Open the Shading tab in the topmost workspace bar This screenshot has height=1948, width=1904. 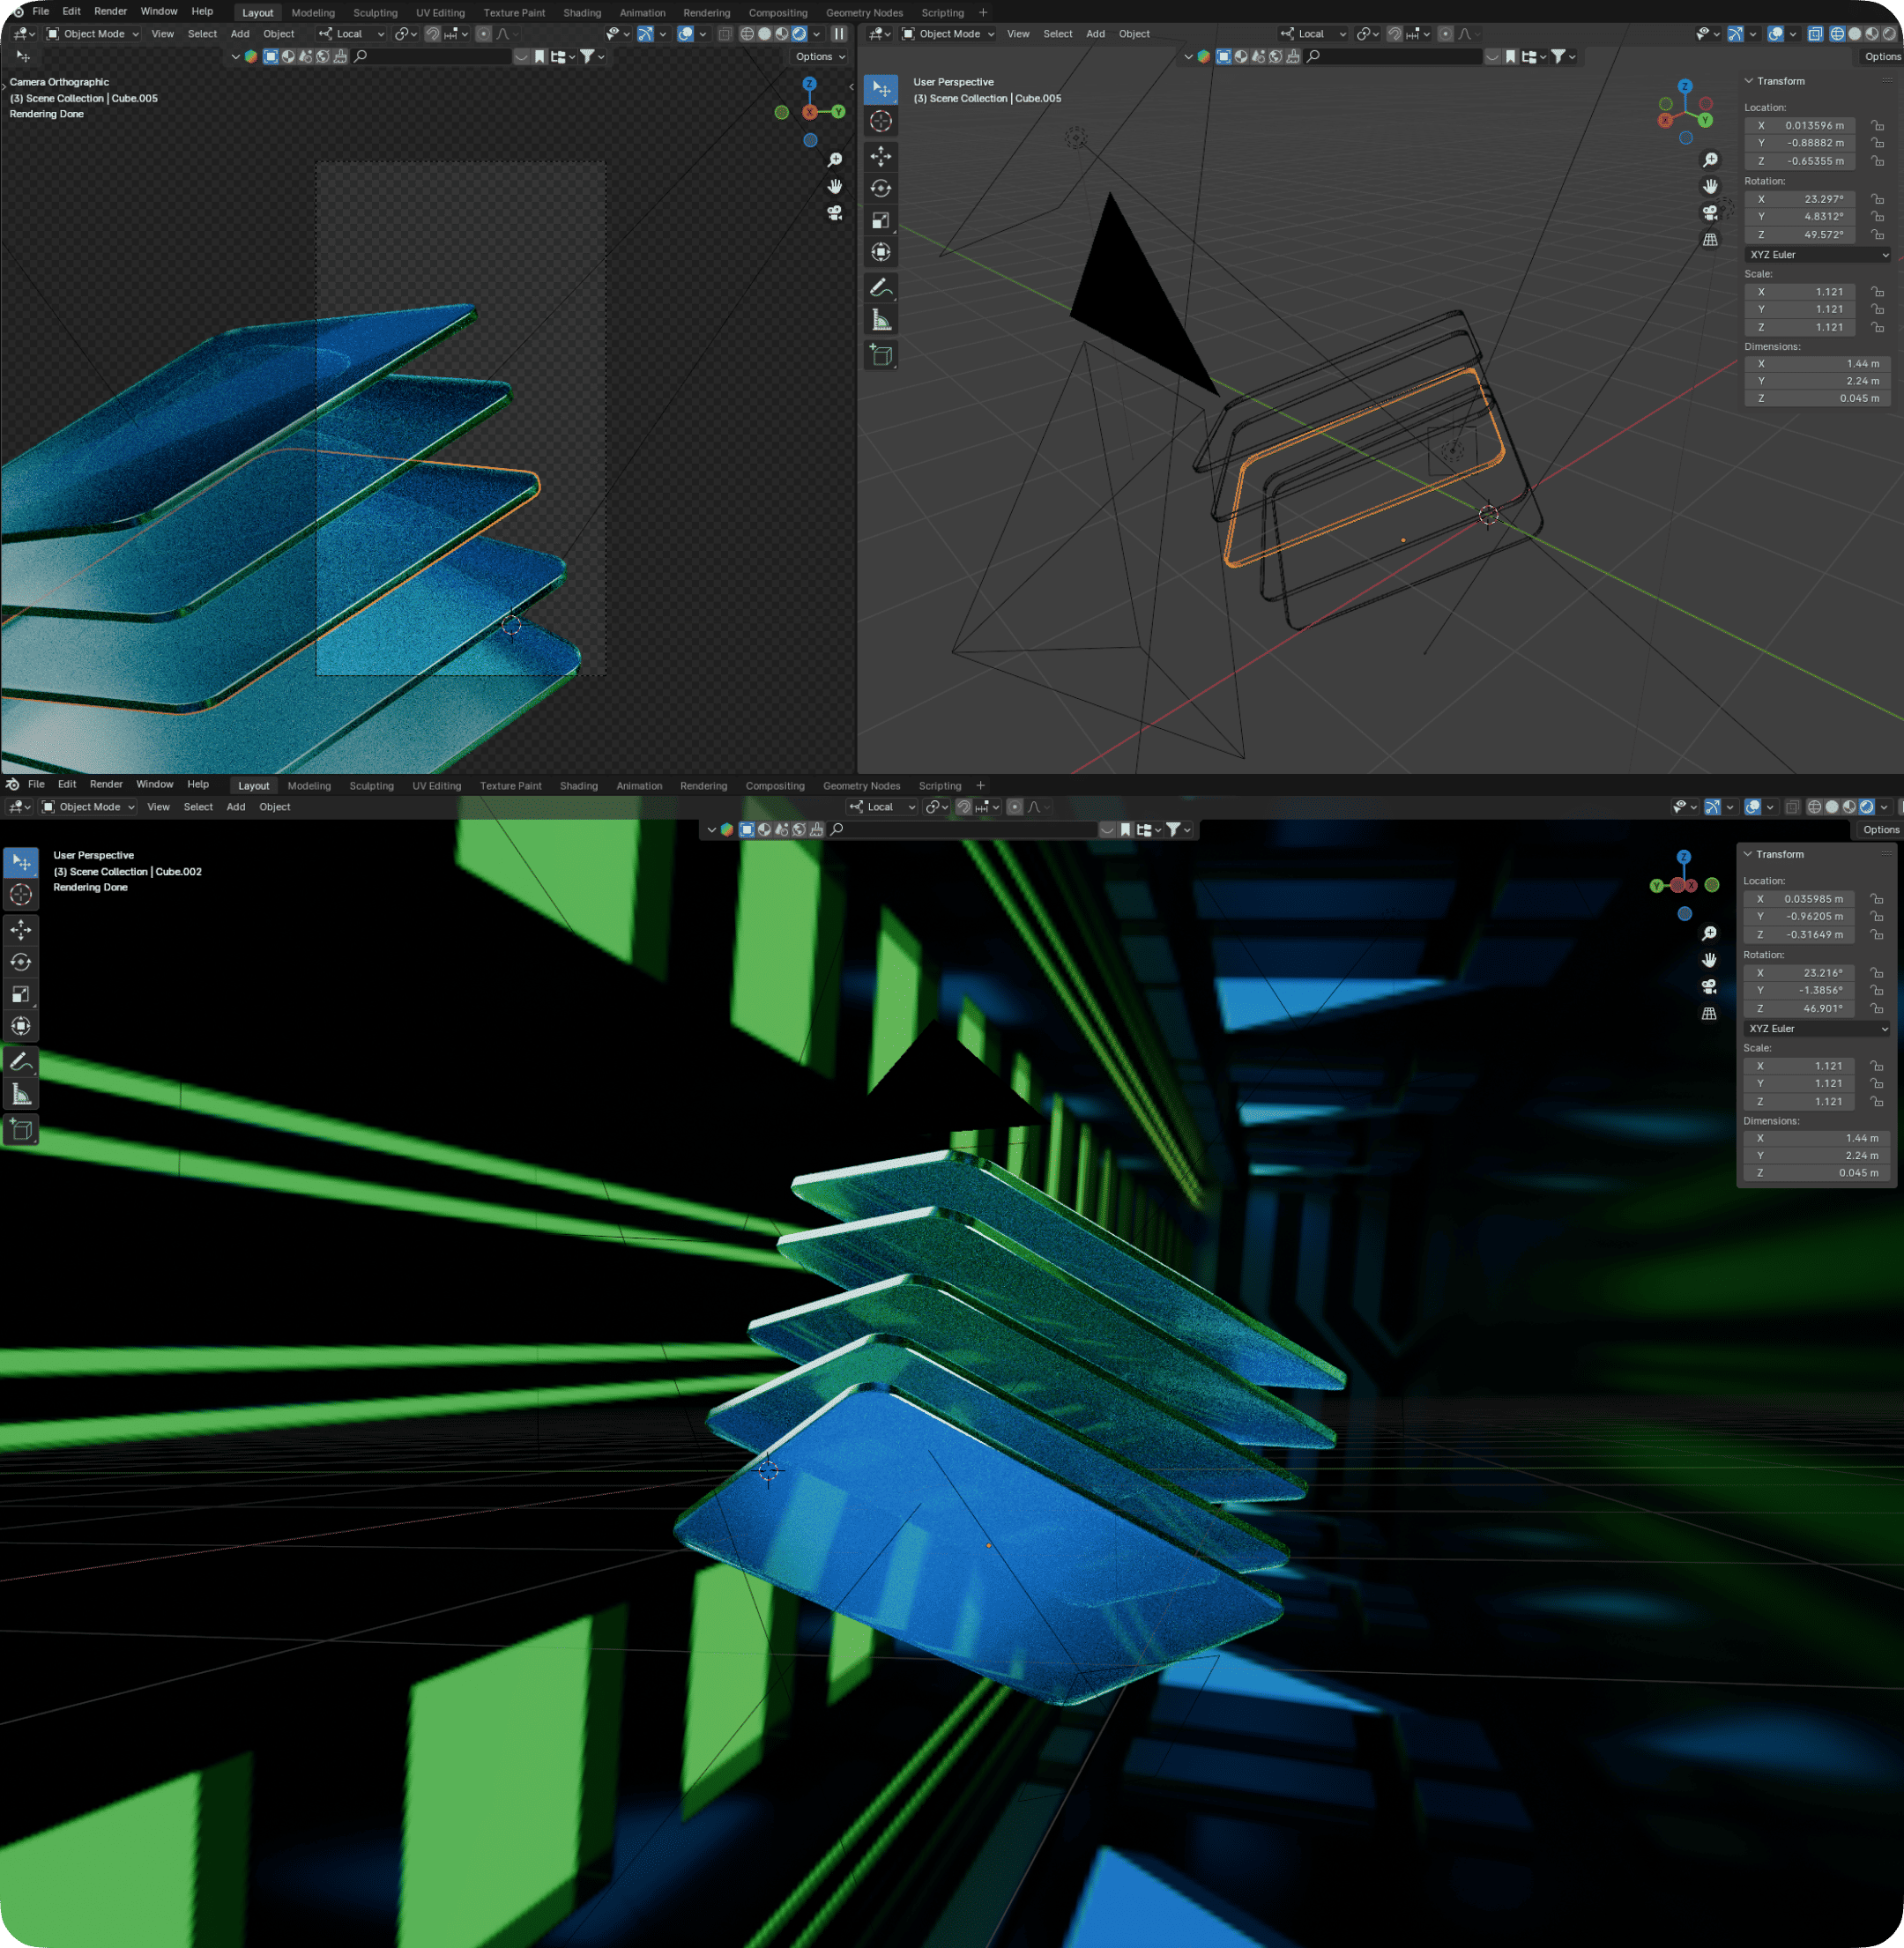(x=582, y=13)
